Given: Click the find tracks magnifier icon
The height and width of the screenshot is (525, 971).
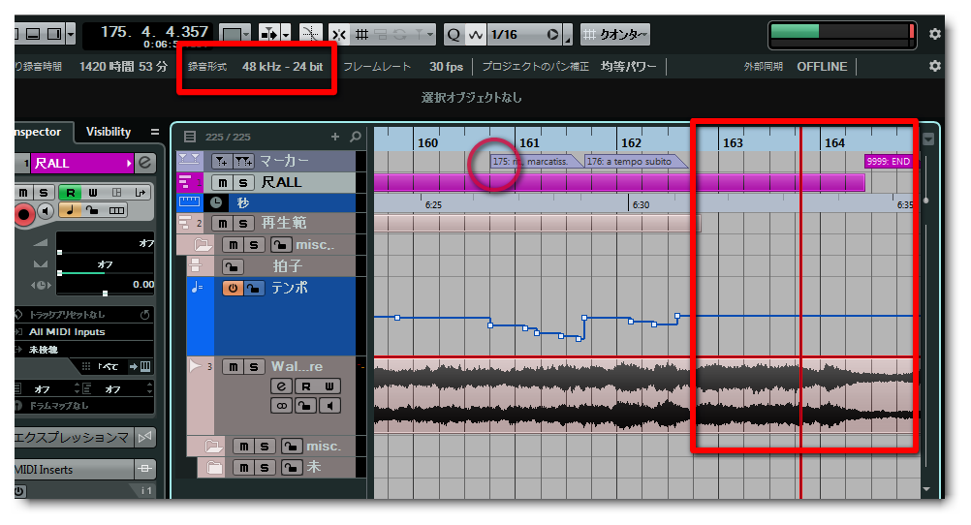Looking at the screenshot, I should (356, 137).
